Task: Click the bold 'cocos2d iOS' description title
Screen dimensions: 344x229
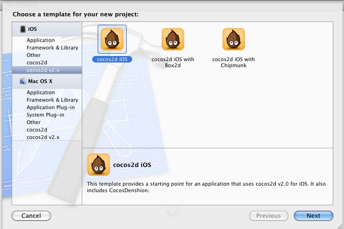Action: (132, 165)
